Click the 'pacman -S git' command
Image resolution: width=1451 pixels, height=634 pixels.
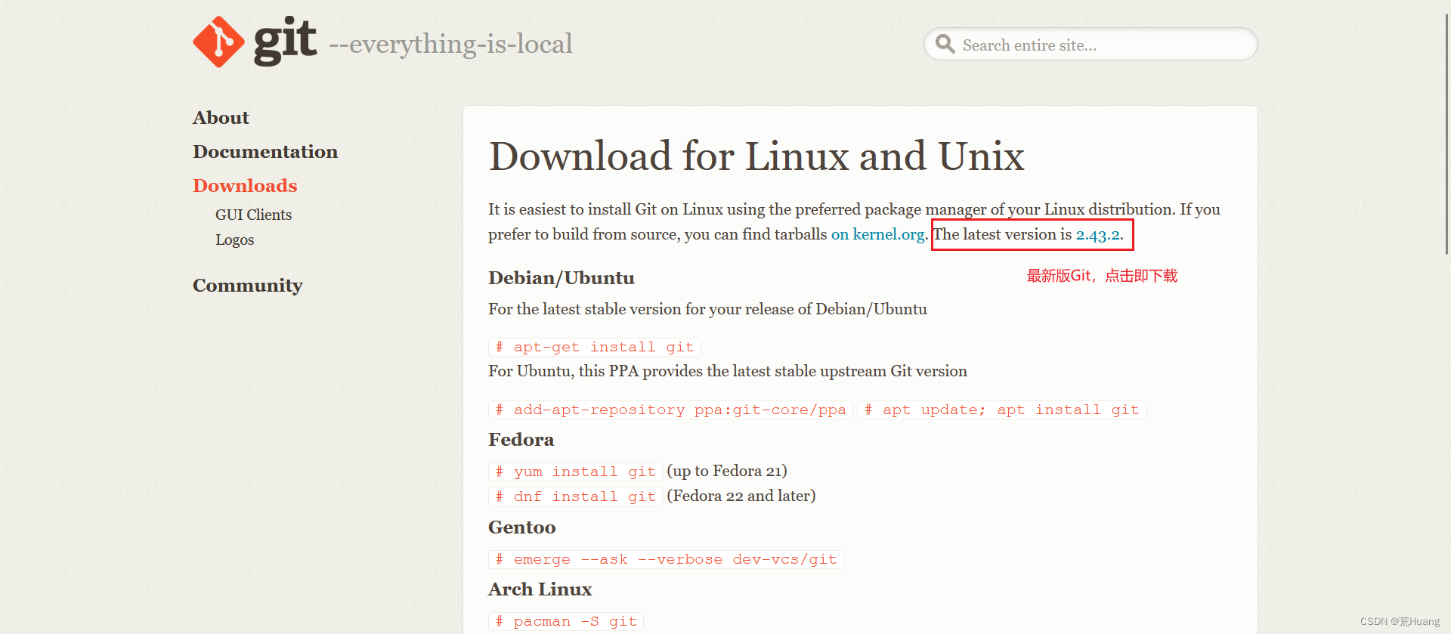566,621
